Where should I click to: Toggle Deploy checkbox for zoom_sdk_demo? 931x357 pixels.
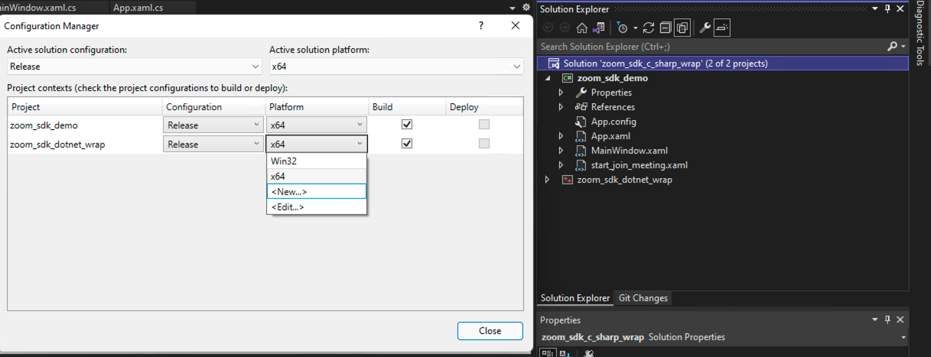click(483, 125)
